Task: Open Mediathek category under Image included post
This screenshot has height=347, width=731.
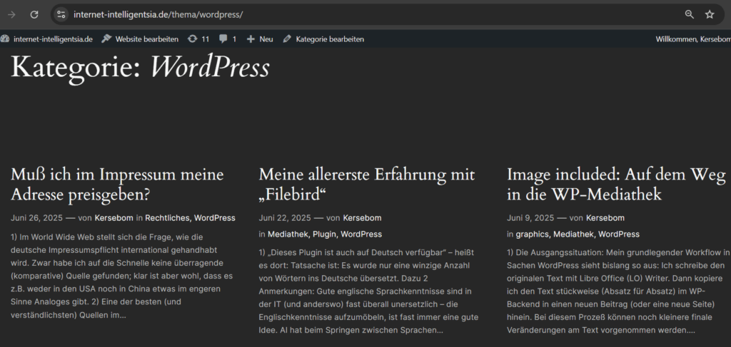Action: click(x=573, y=234)
